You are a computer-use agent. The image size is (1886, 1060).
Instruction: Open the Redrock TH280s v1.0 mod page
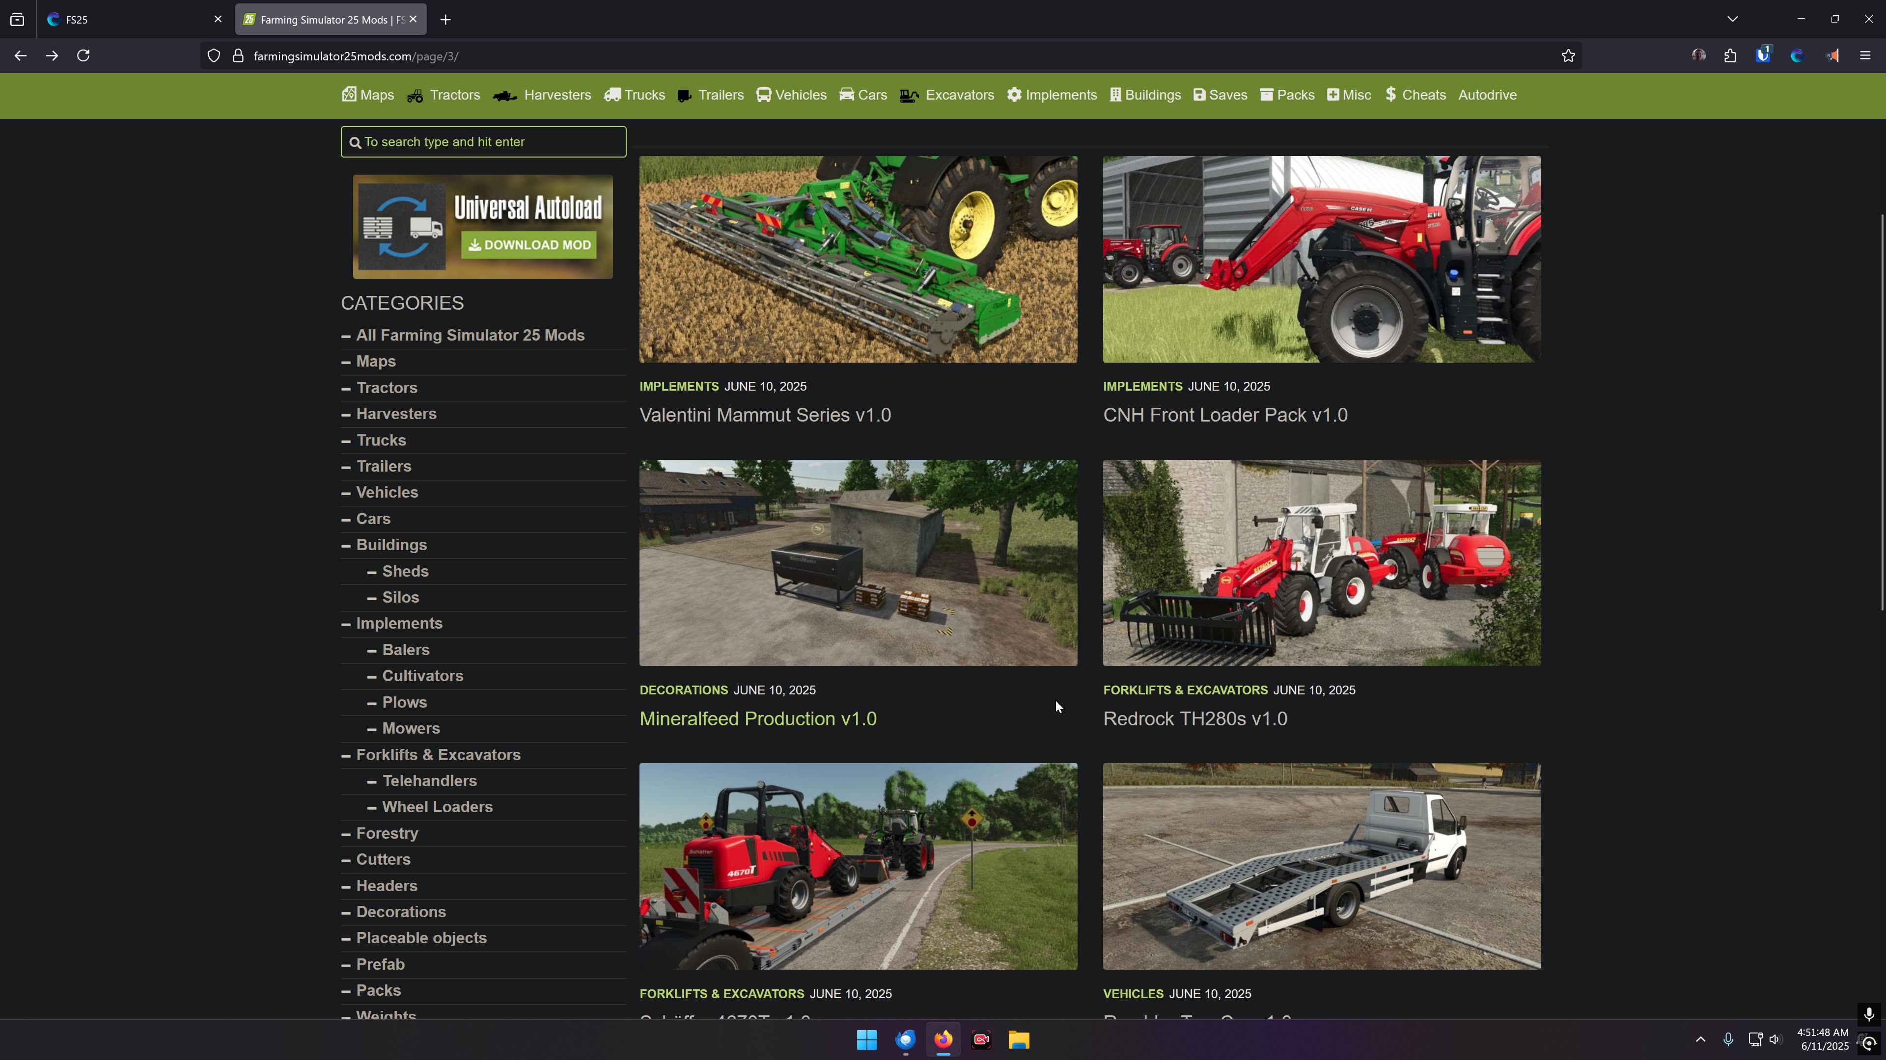[x=1195, y=719]
